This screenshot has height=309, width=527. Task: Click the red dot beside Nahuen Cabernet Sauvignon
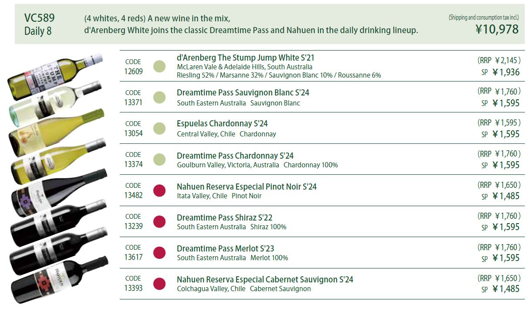pos(159,283)
